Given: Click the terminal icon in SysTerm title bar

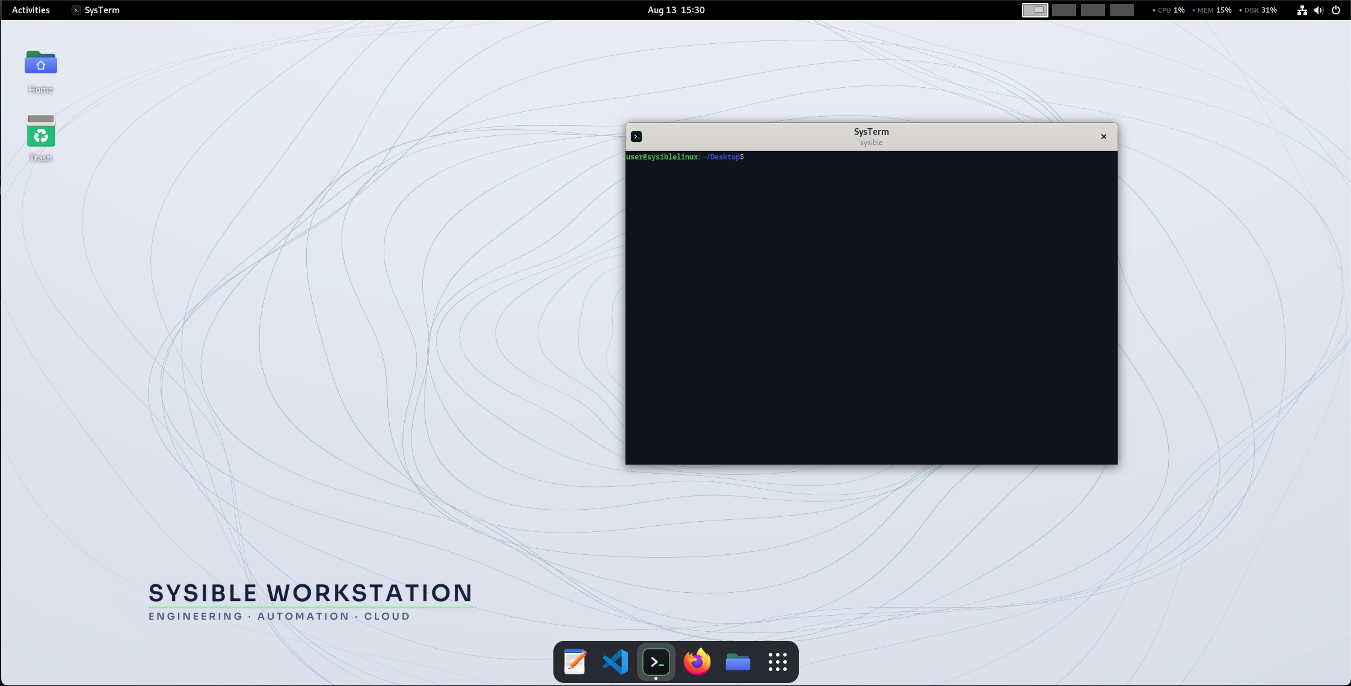Looking at the screenshot, I should (636, 137).
